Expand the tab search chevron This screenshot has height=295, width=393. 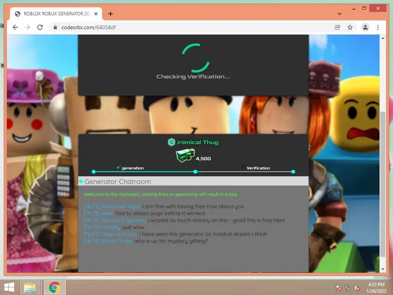pos(339,14)
